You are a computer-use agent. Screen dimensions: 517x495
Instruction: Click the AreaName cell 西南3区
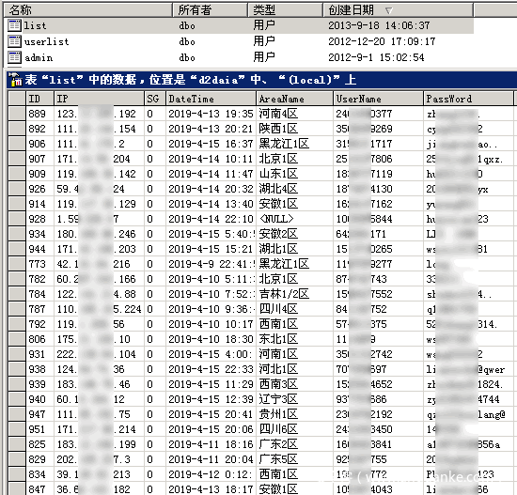click(x=294, y=384)
